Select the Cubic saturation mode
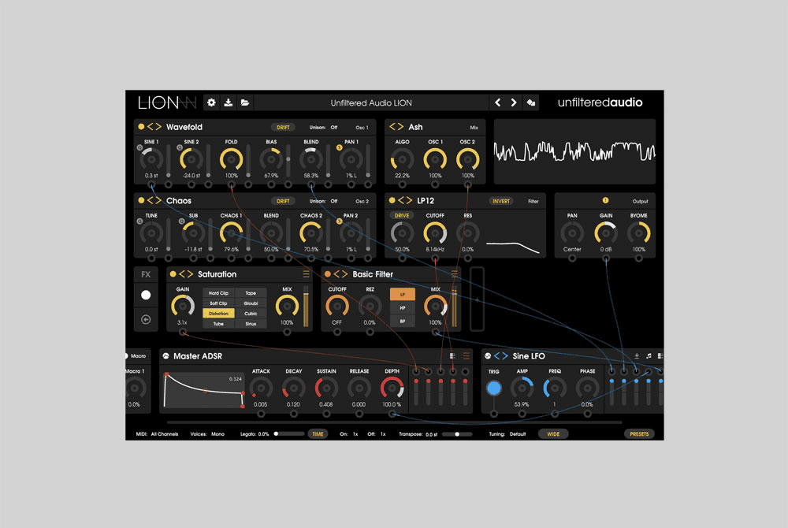 coord(251,314)
